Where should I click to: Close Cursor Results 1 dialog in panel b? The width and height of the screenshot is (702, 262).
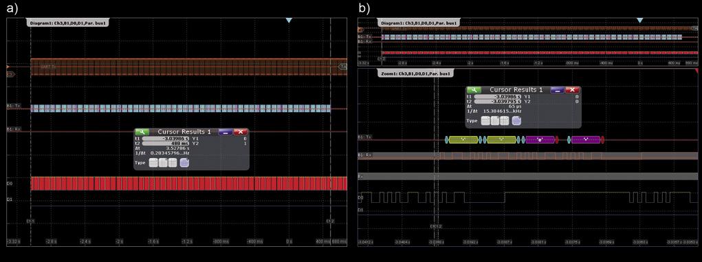(573, 90)
